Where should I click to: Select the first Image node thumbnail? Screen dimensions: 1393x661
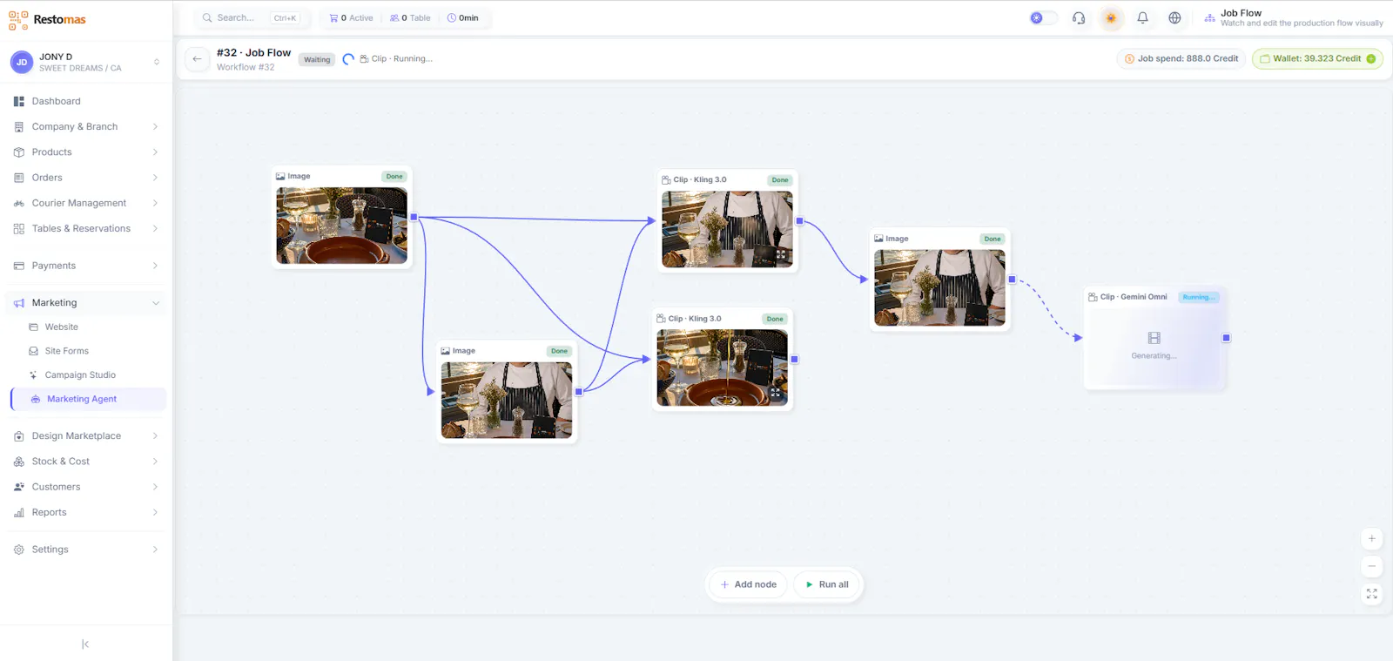tap(341, 226)
